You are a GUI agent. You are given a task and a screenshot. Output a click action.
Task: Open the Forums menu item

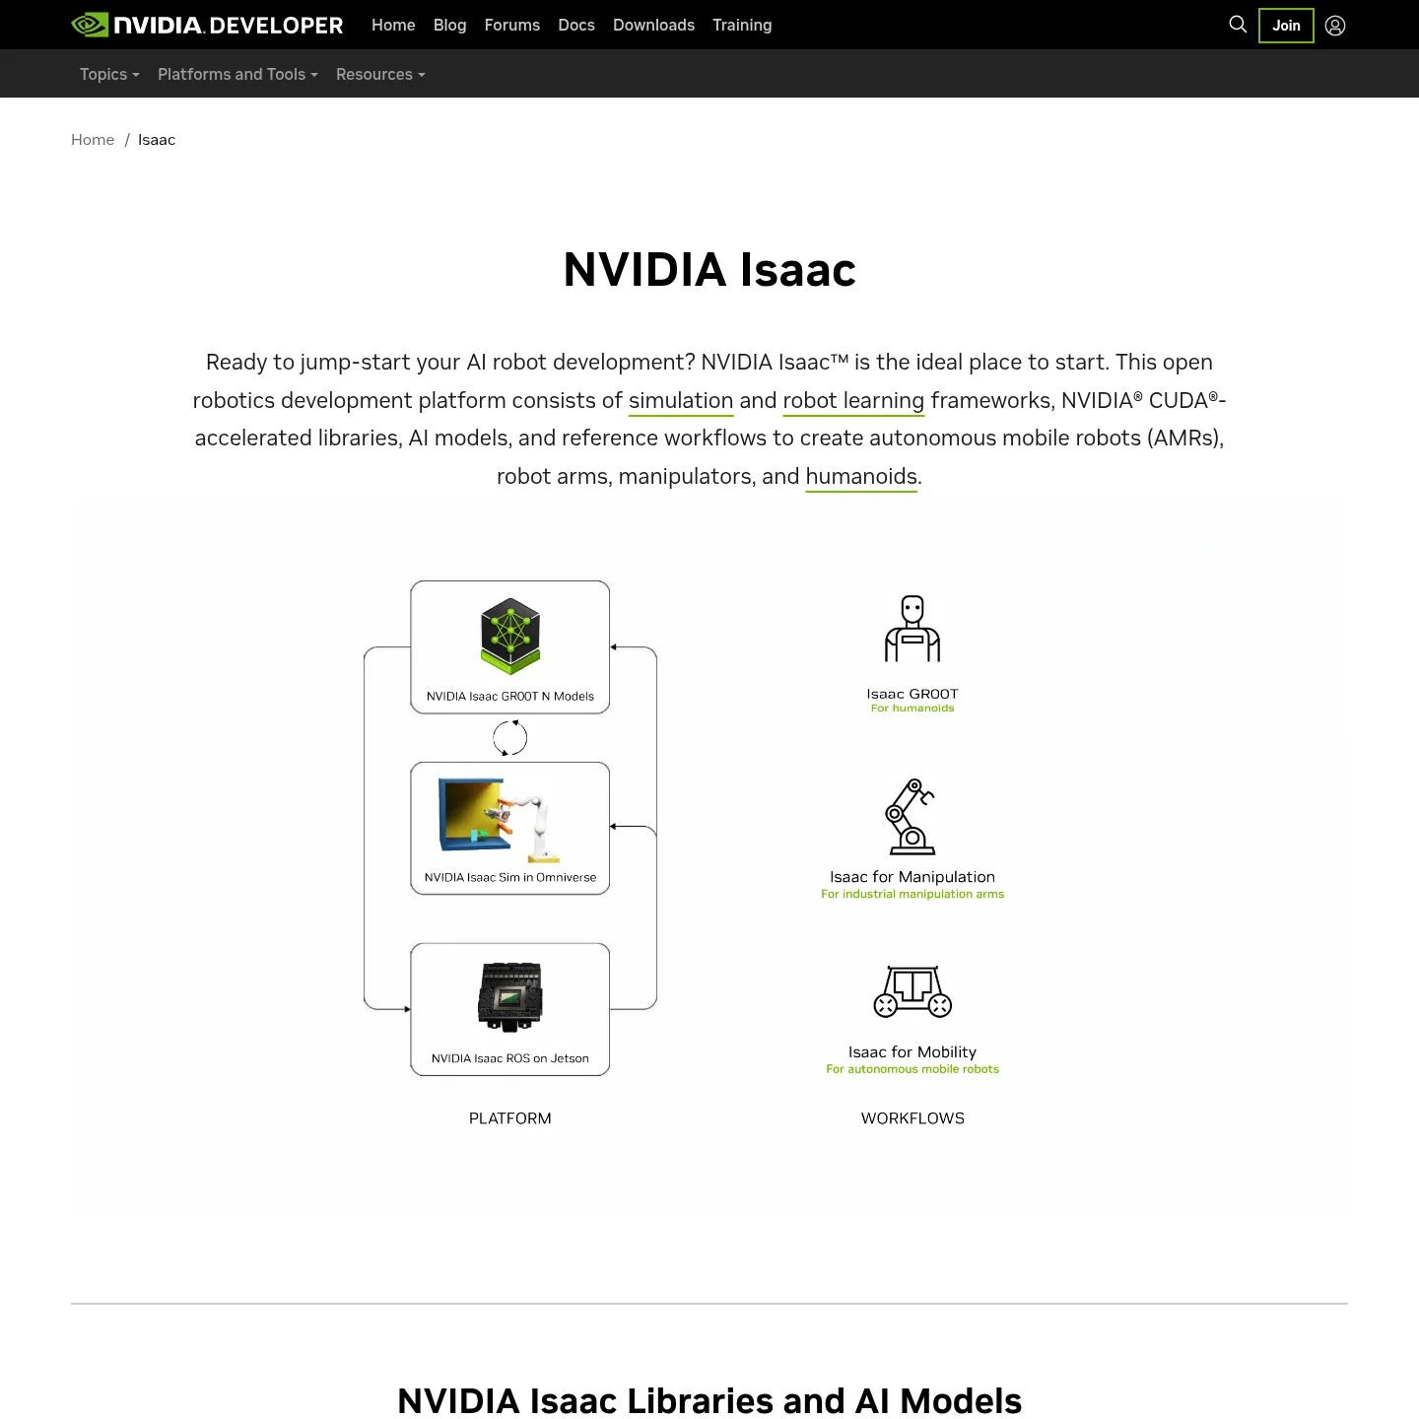coord(512,25)
